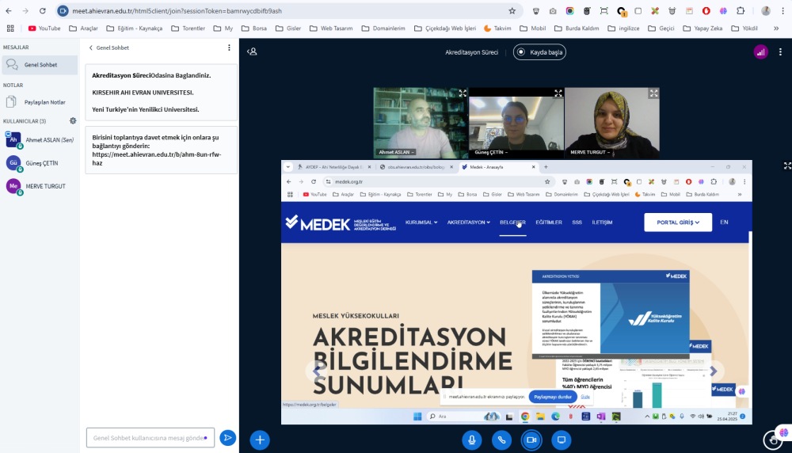792x453 pixels.
Task: Reload the meeting page
Action: click(x=43, y=10)
